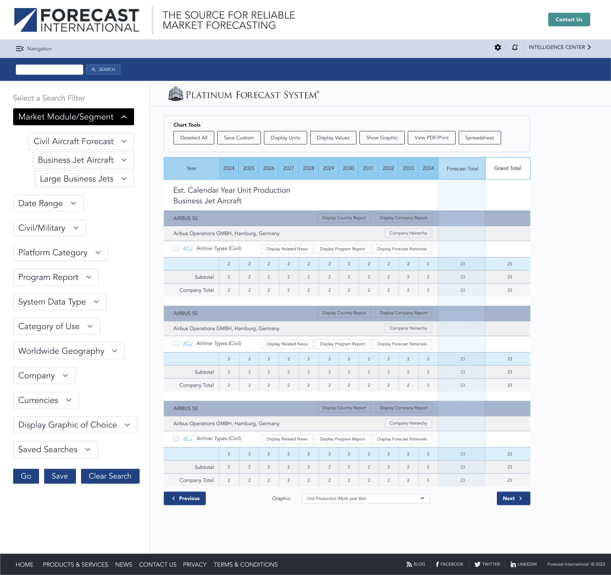The image size is (611, 575).
Task: Click the Platinum Forecast System building icon
Action: 176,94
